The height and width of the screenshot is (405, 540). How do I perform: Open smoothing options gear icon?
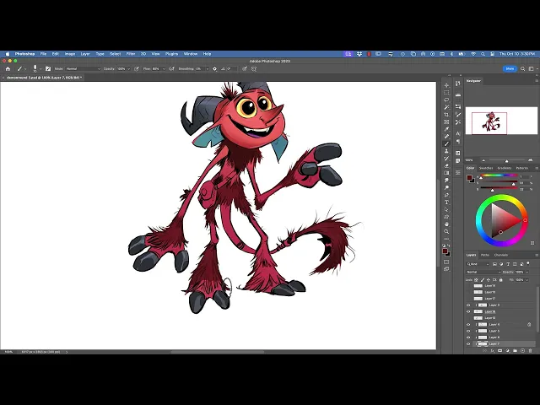[x=214, y=69]
